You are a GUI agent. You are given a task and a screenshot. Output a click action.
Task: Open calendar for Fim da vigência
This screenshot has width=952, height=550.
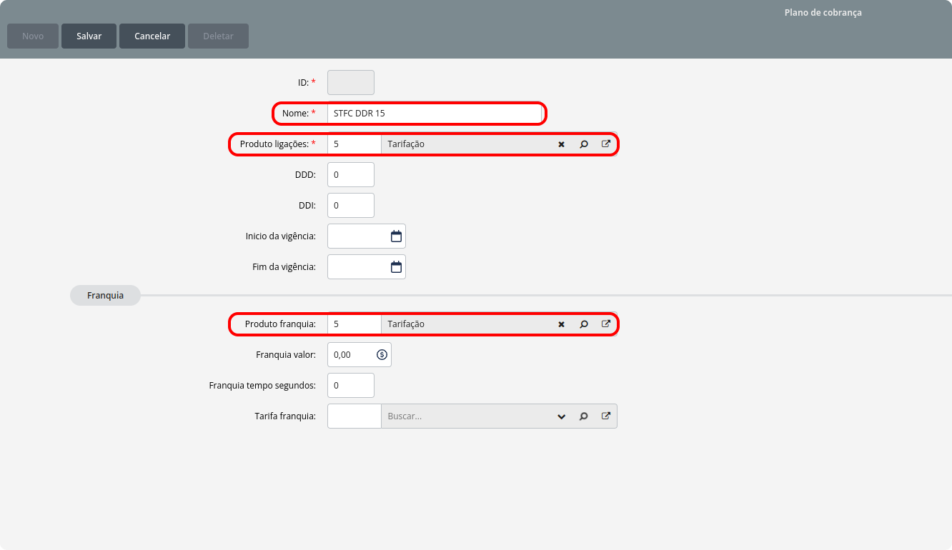[396, 267]
